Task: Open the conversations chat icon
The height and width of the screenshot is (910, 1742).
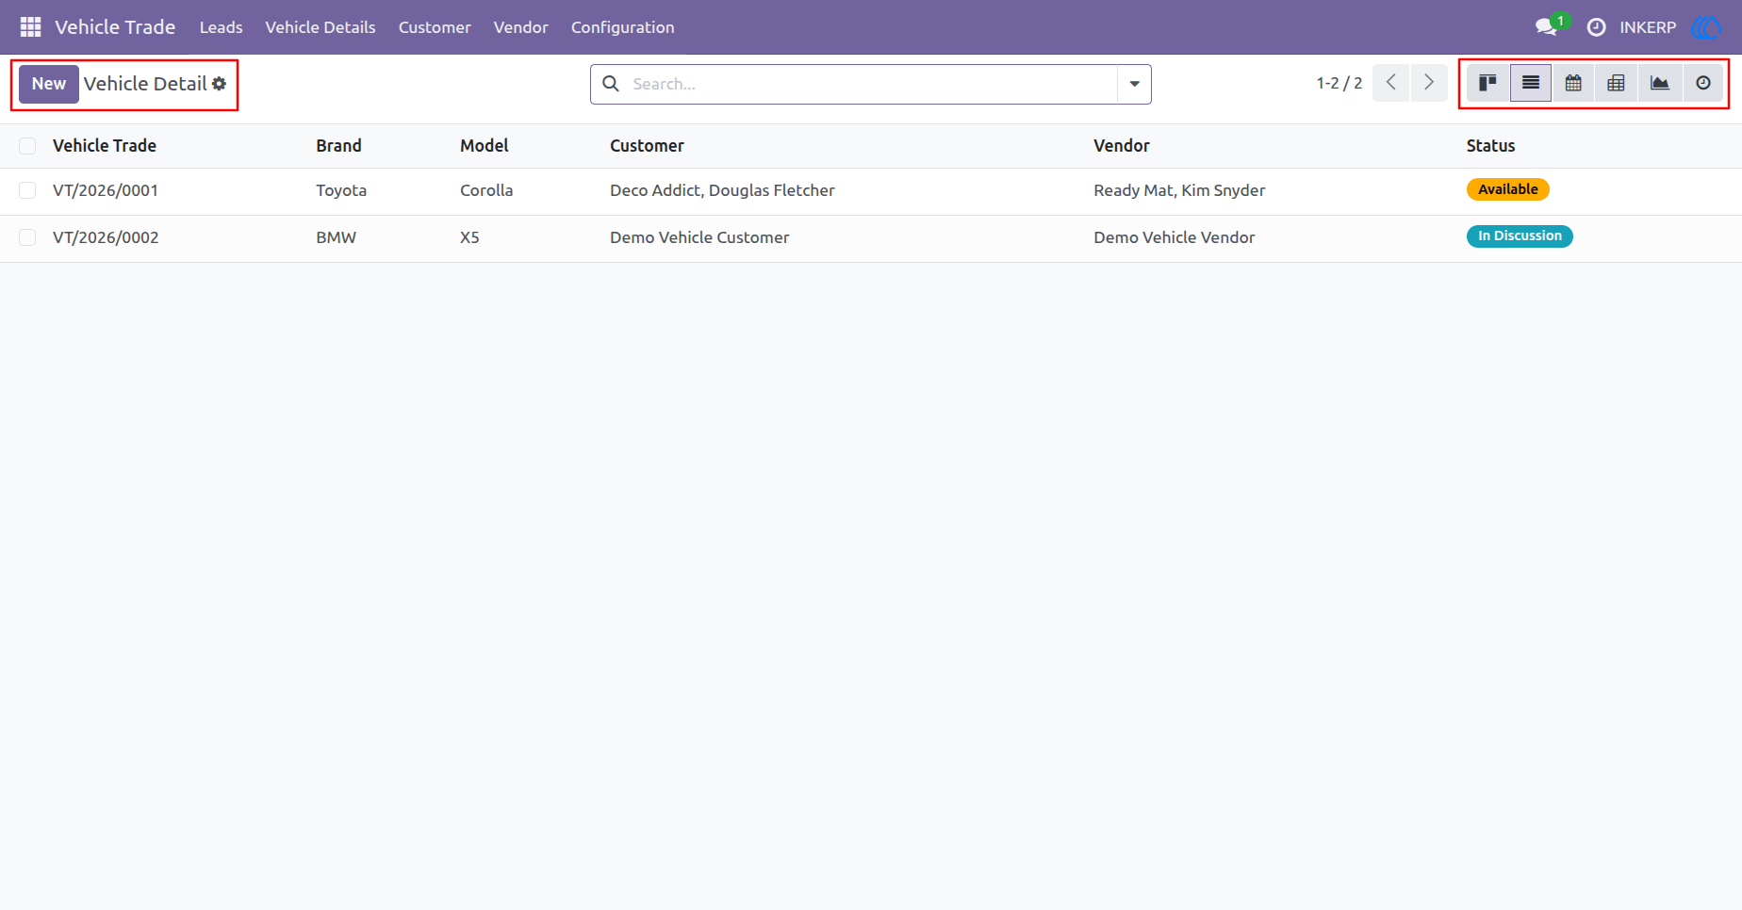Action: tap(1546, 27)
